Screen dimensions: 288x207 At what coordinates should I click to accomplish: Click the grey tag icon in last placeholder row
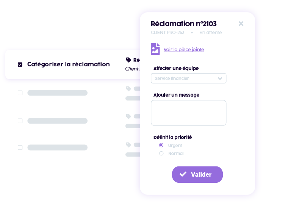click(128, 145)
